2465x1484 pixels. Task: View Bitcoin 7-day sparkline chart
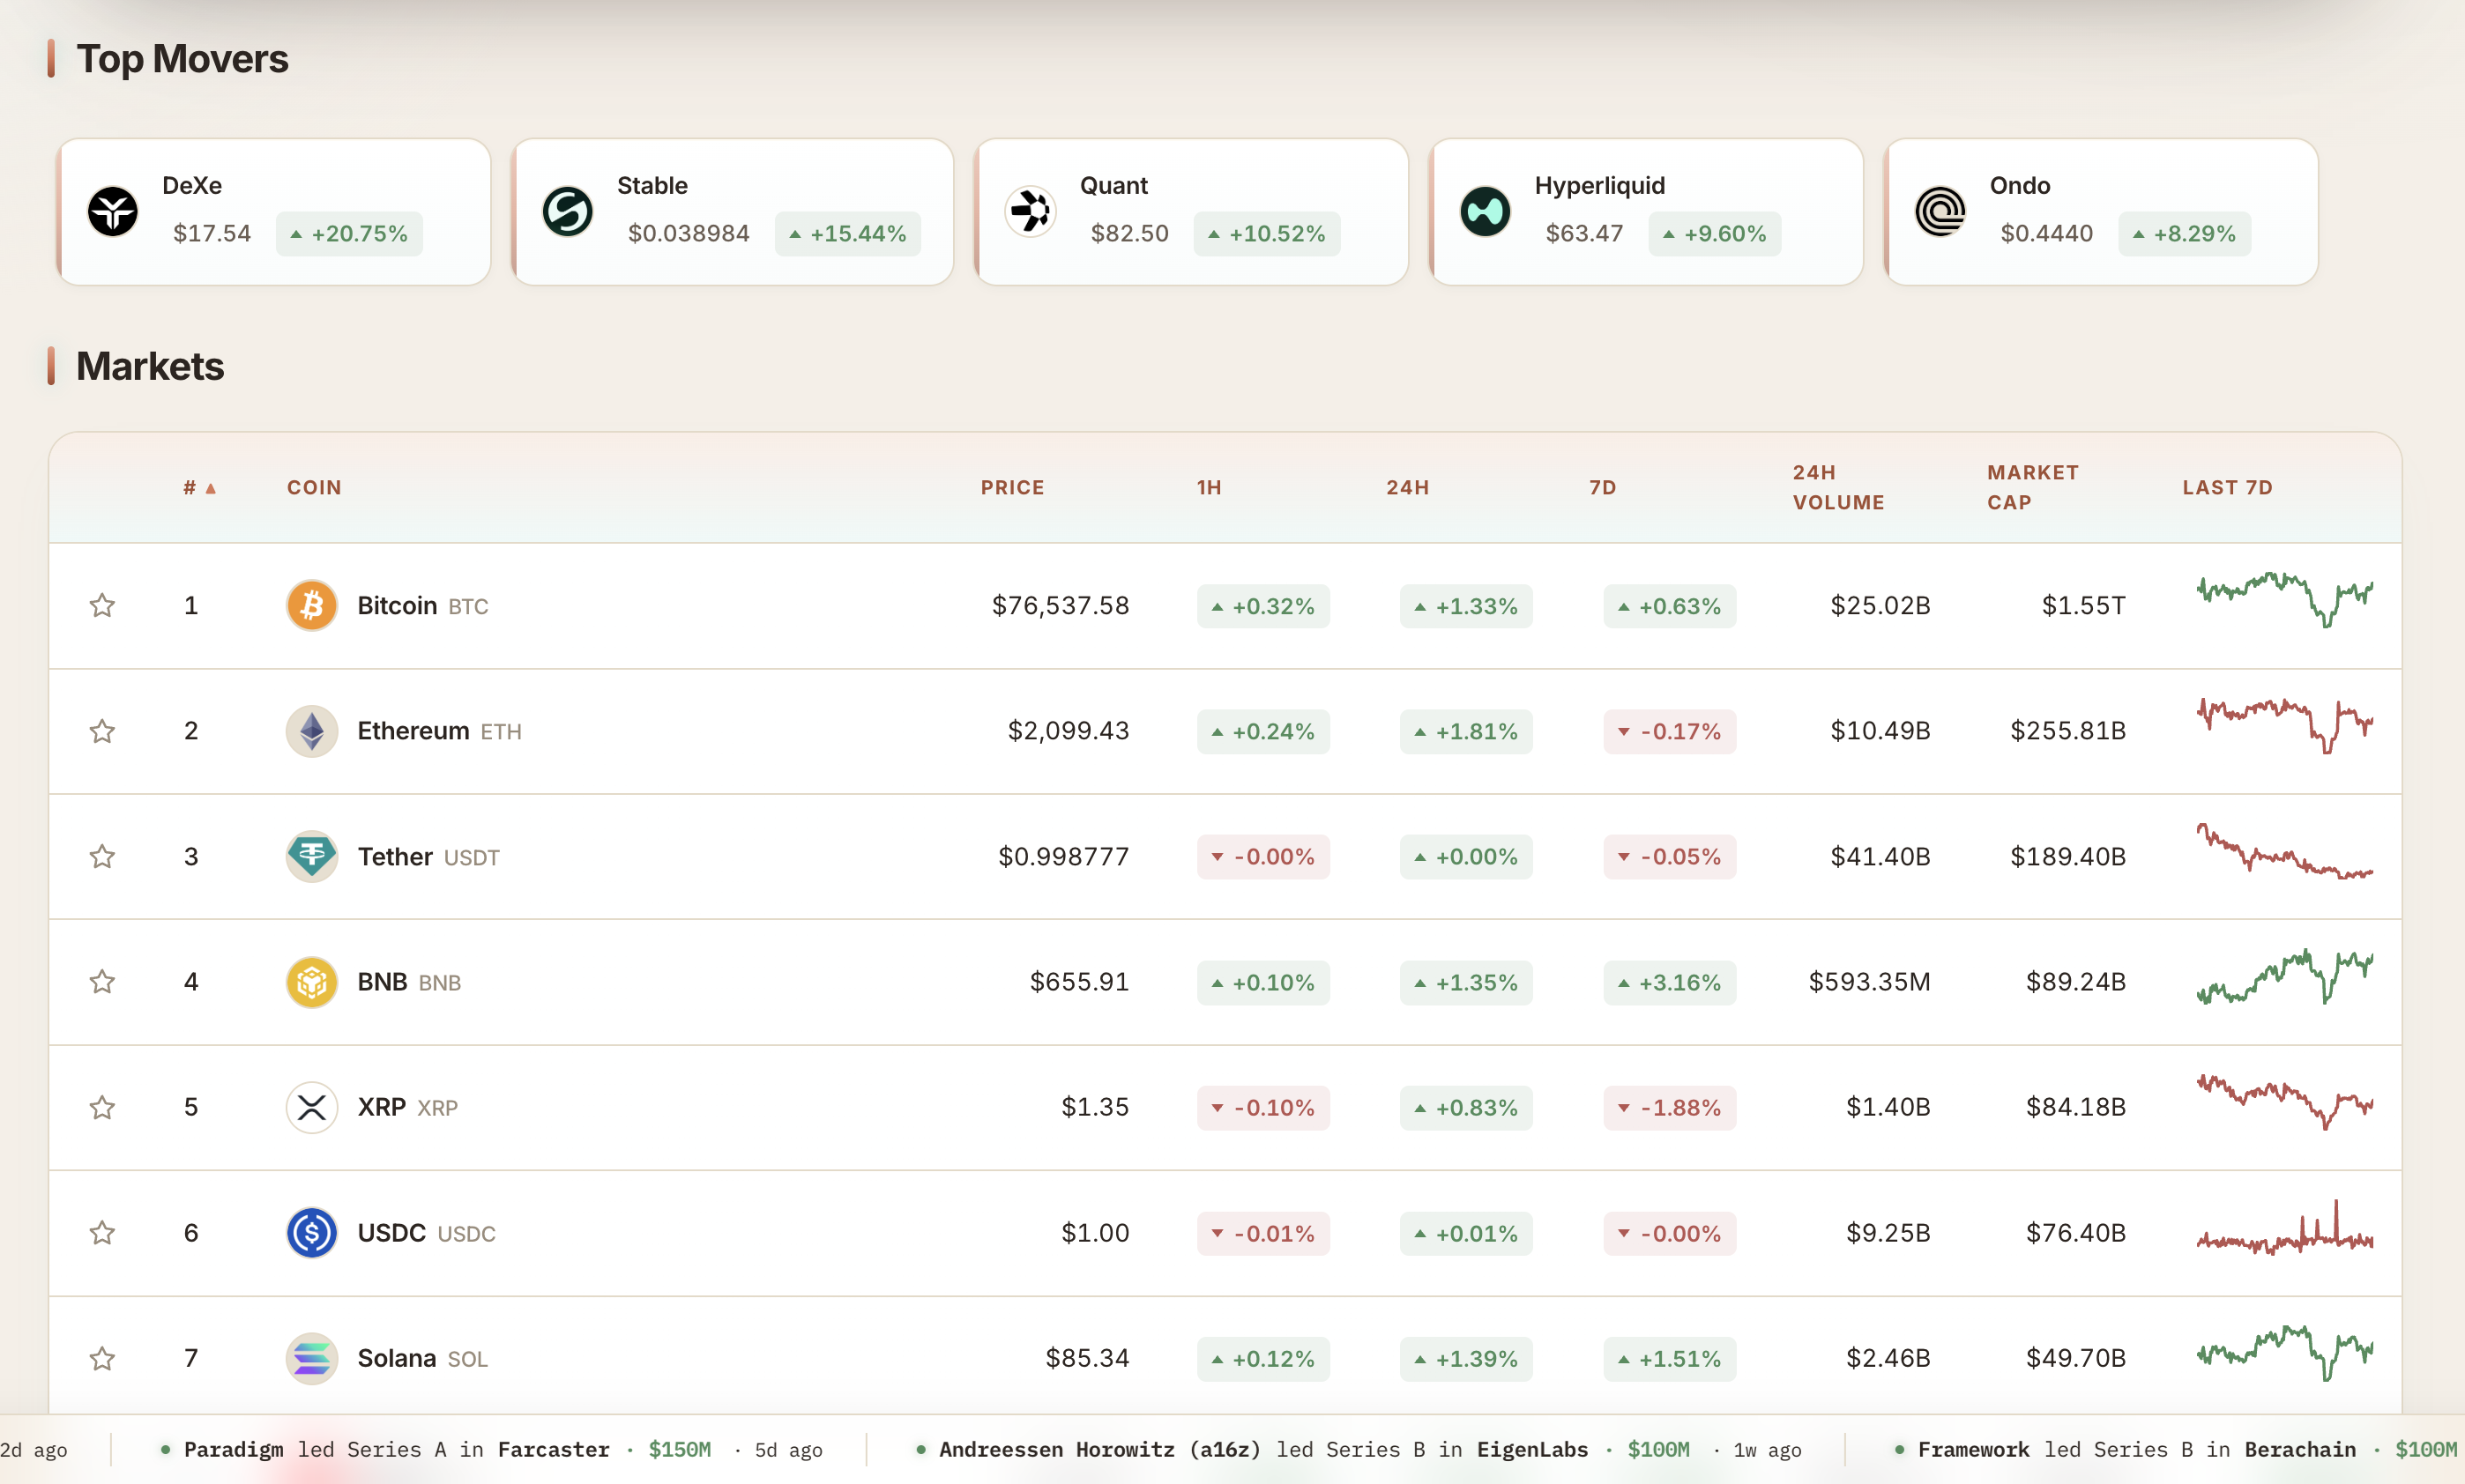click(2285, 600)
